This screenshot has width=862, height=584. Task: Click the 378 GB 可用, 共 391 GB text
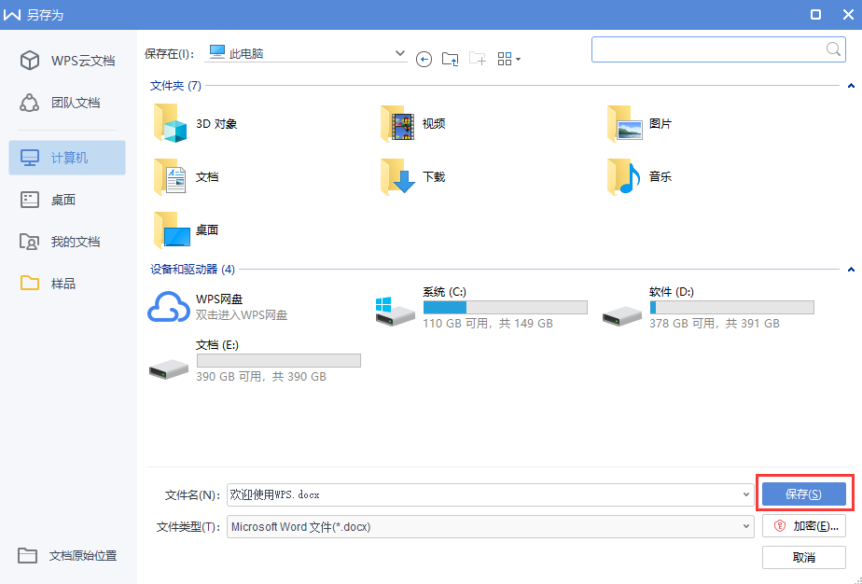pyautogui.click(x=714, y=324)
